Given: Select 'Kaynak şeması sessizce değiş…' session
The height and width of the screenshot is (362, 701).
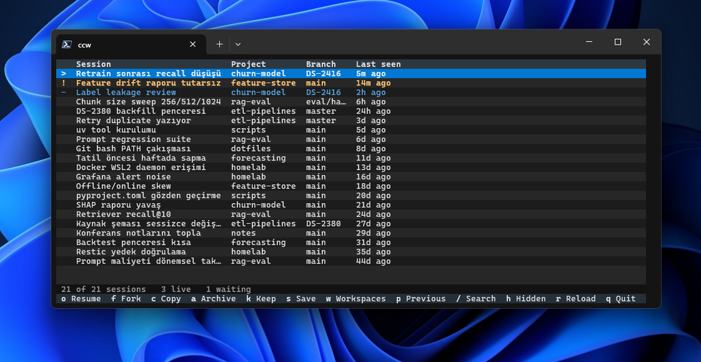Looking at the screenshot, I should (351, 224).
